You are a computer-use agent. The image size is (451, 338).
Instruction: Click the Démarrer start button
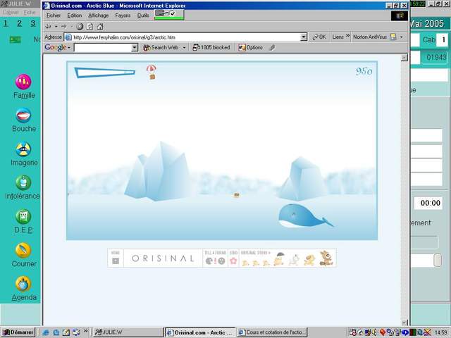(x=18, y=332)
